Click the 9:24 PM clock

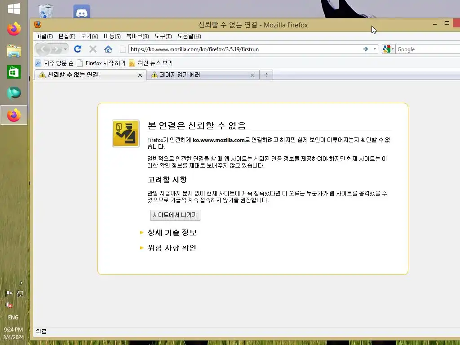[x=13, y=329]
